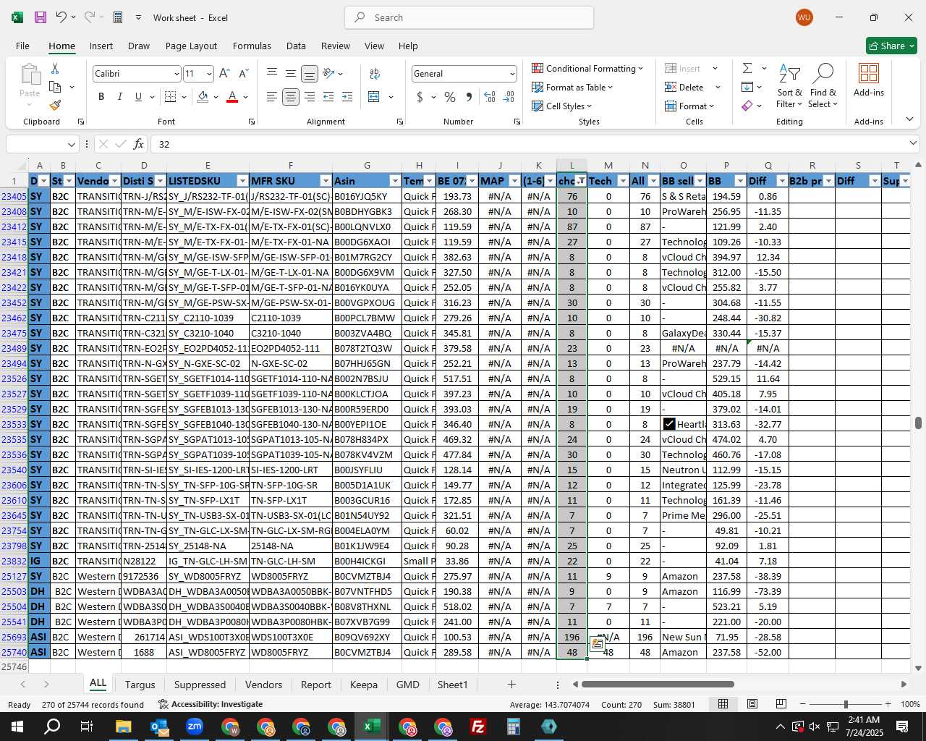926x741 pixels.
Task: Align the text to the left
Action: pyautogui.click(x=272, y=97)
